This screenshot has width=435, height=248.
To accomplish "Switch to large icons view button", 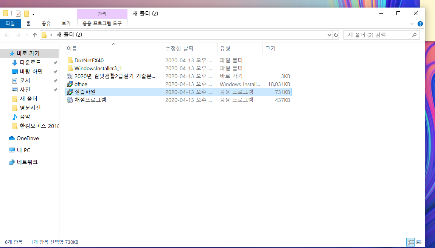I will pos(419,242).
